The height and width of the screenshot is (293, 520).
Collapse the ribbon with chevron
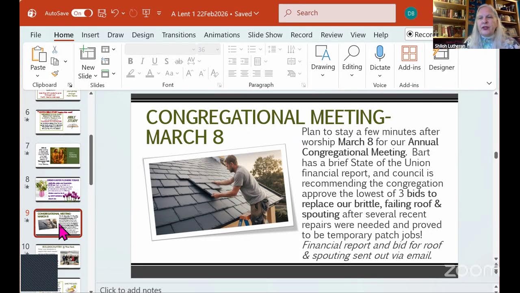coord(489,83)
